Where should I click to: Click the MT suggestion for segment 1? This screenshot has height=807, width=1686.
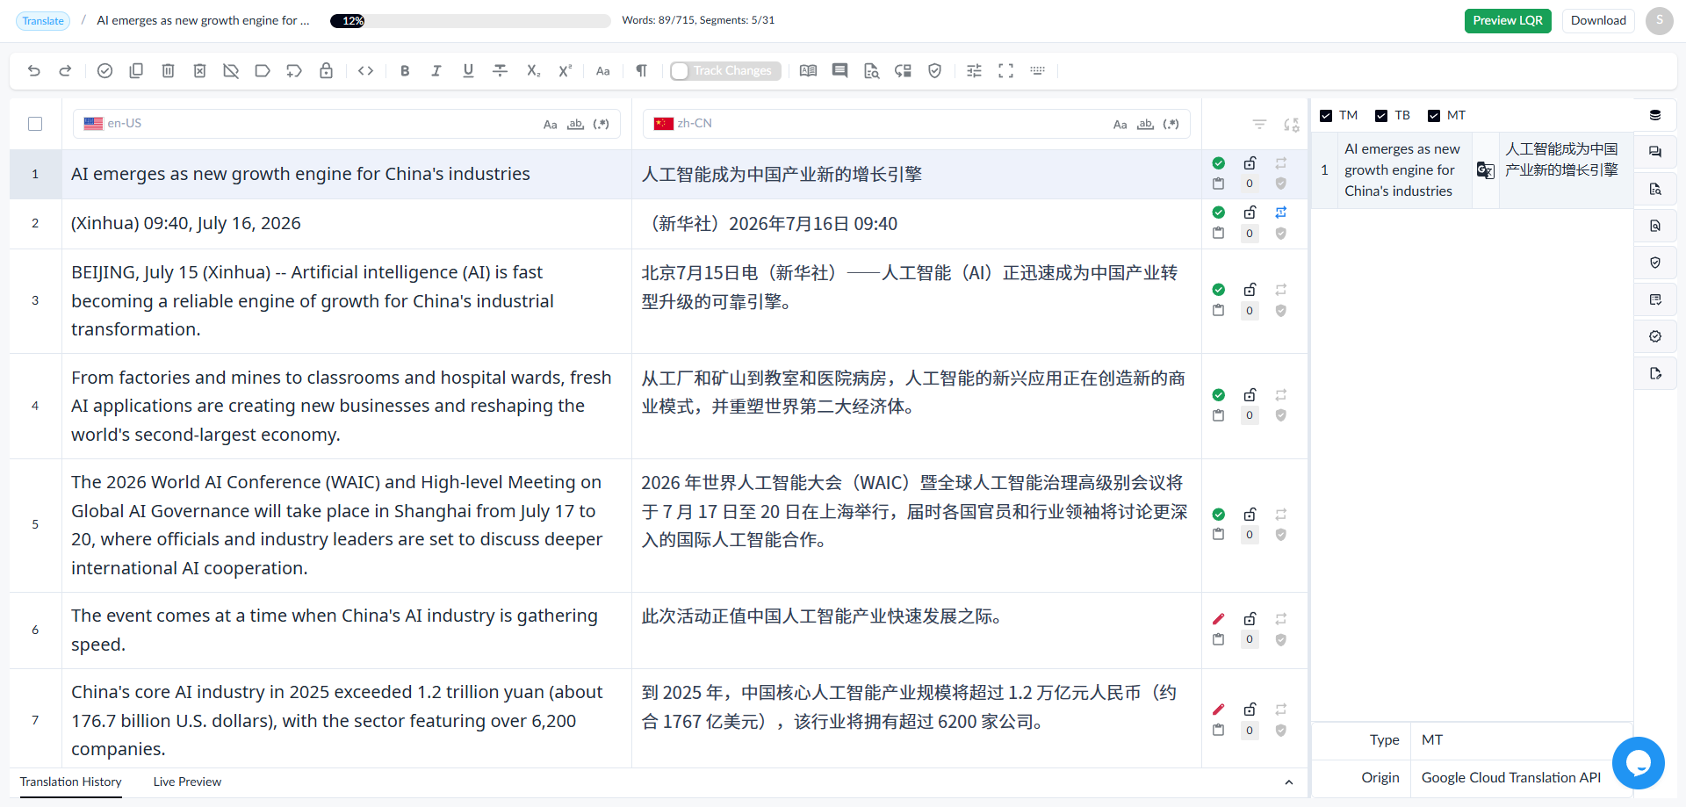coord(1473,170)
